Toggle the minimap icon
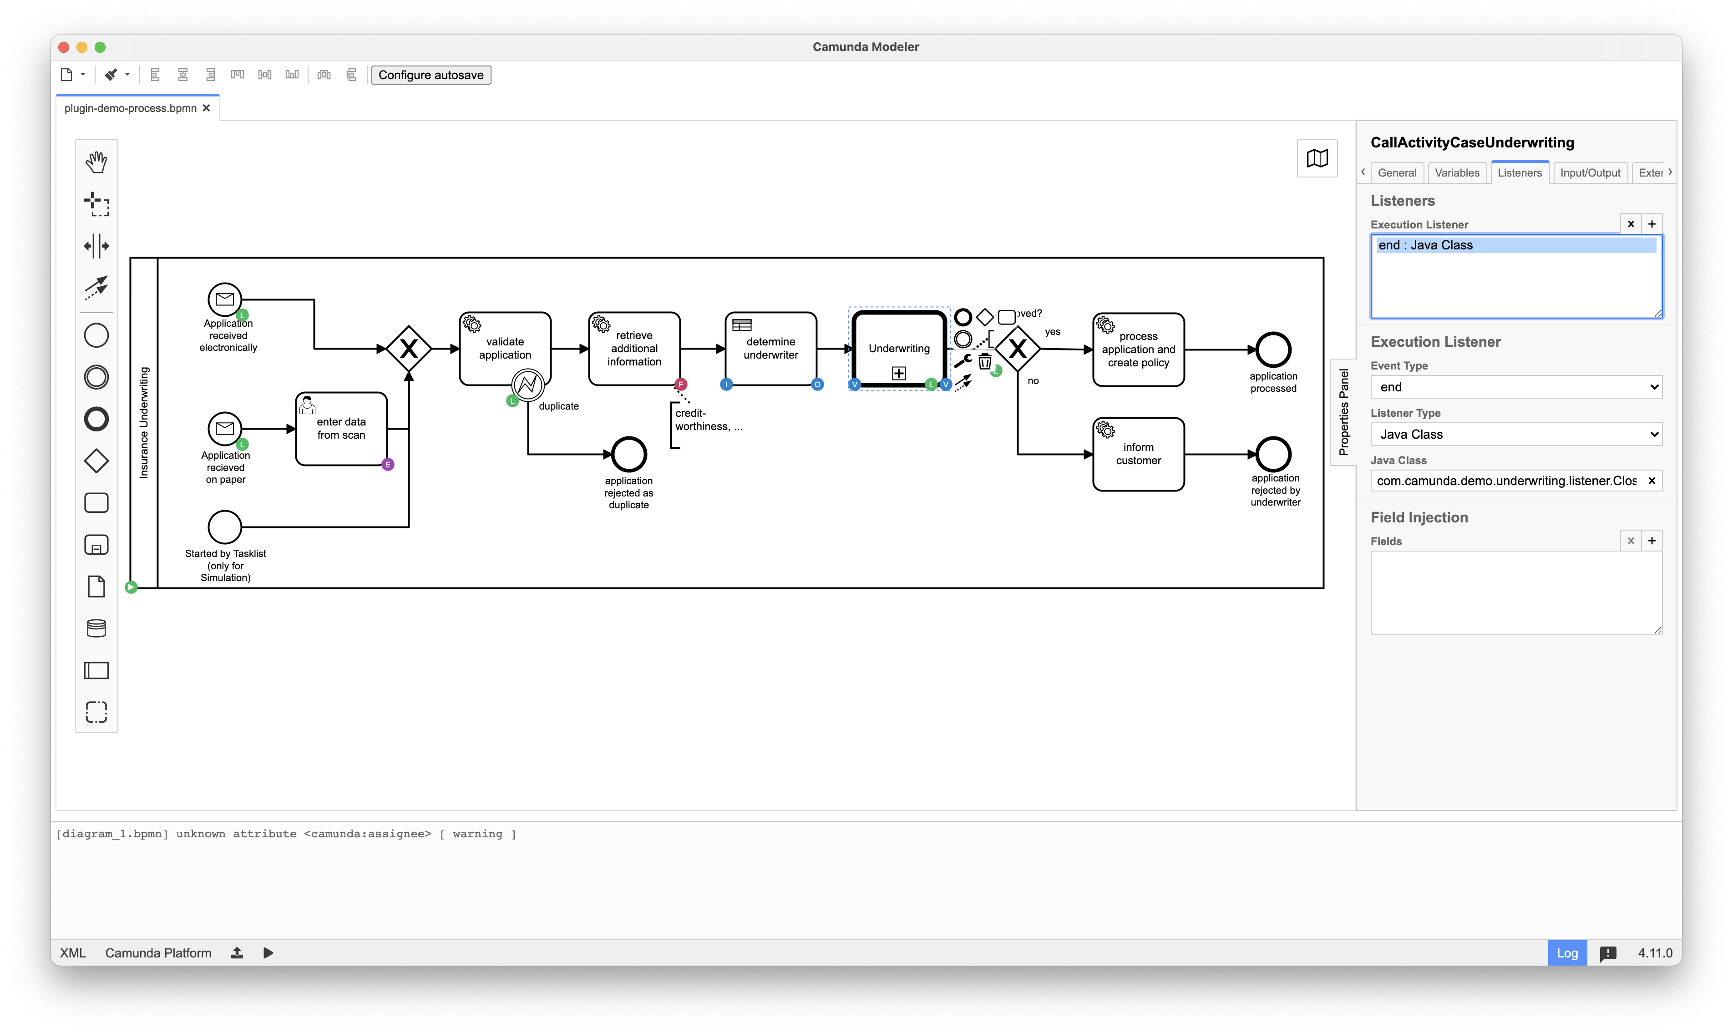 1317,159
